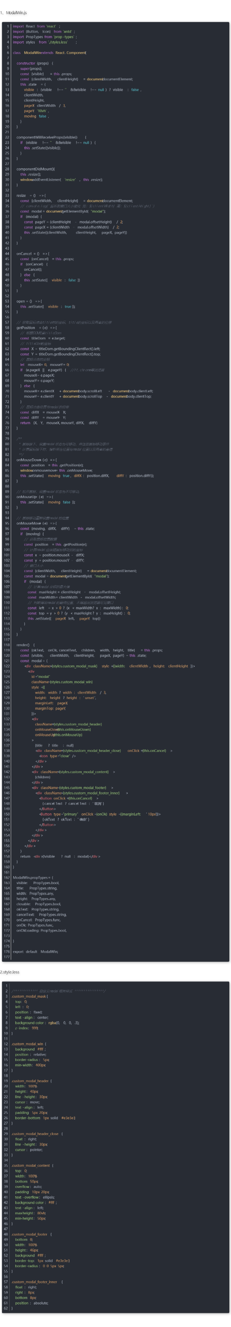Click the 'position: fixed;' line
Image resolution: width=231 pixels, height=1327 pixels.
pyautogui.click(x=29, y=1012)
